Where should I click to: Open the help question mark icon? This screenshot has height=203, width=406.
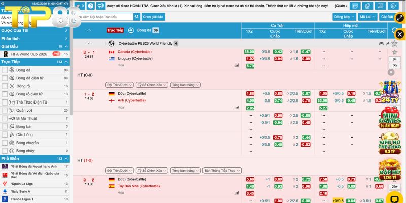pos(91,6)
